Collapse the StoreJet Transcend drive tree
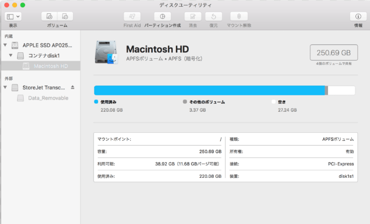The width and height of the screenshot is (370, 224). (5, 87)
